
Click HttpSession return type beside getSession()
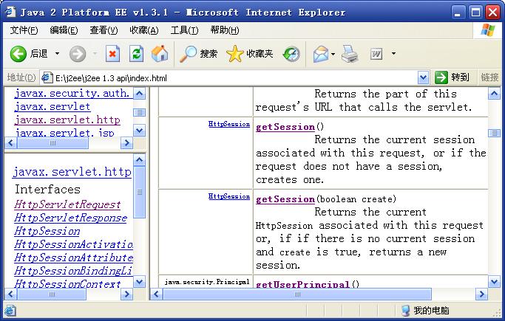[229, 124]
